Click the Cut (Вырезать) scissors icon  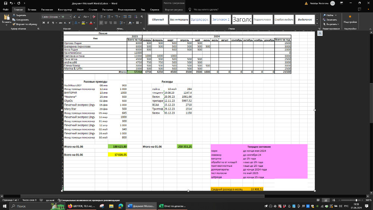coord(14,15)
